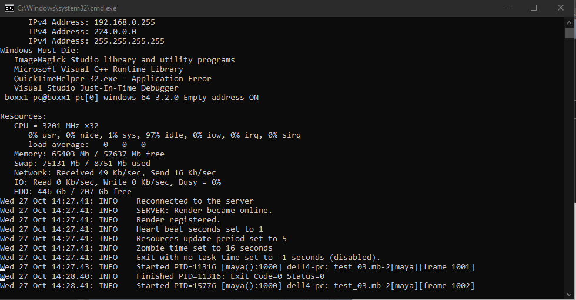576x300 pixels.
Task: Click the 'HDD: 446 Gb / 207 Gb free' line
Action: [x=73, y=192]
